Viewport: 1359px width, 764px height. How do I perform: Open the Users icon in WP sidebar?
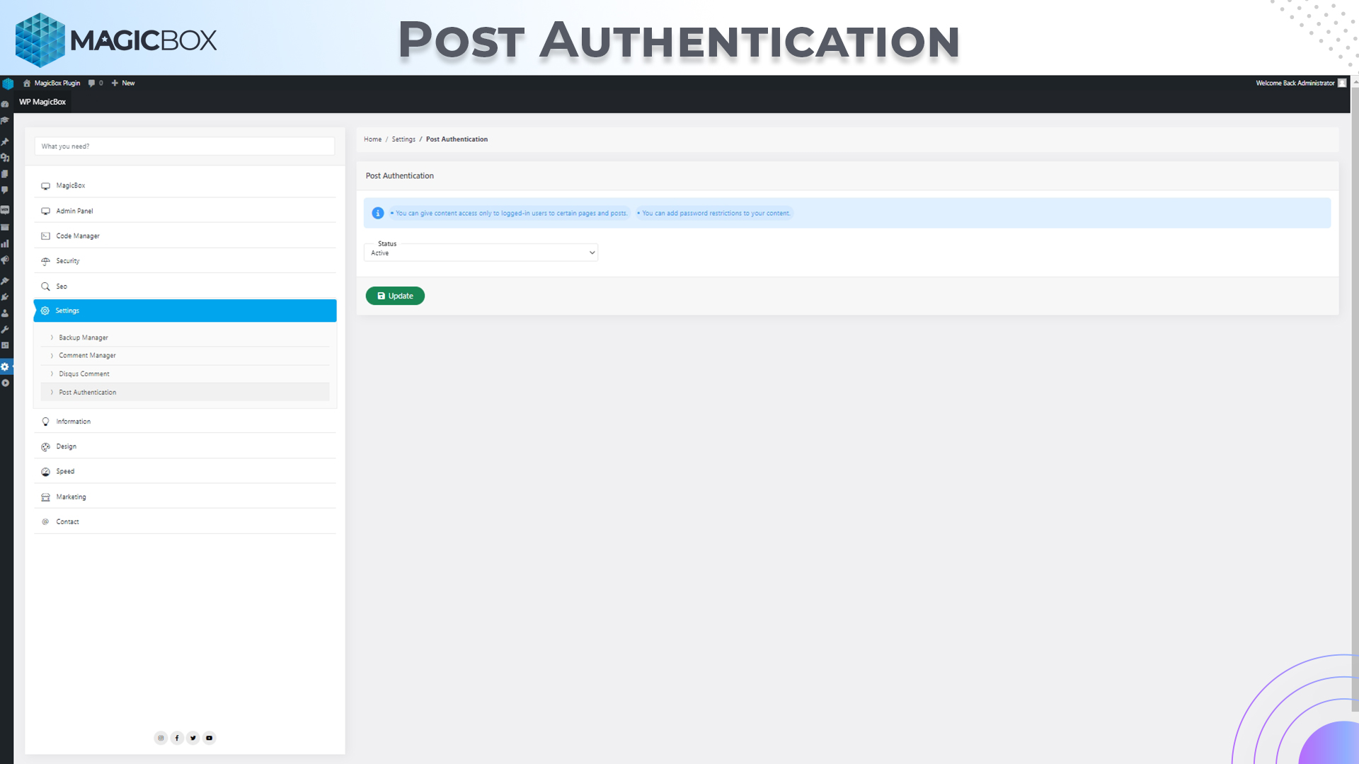pyautogui.click(x=5, y=313)
